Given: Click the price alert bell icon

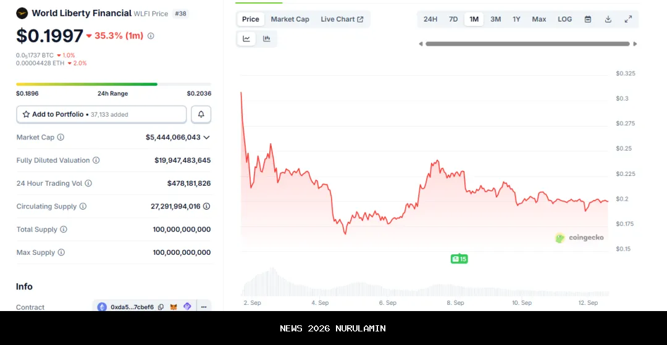Looking at the screenshot, I should 201,114.
